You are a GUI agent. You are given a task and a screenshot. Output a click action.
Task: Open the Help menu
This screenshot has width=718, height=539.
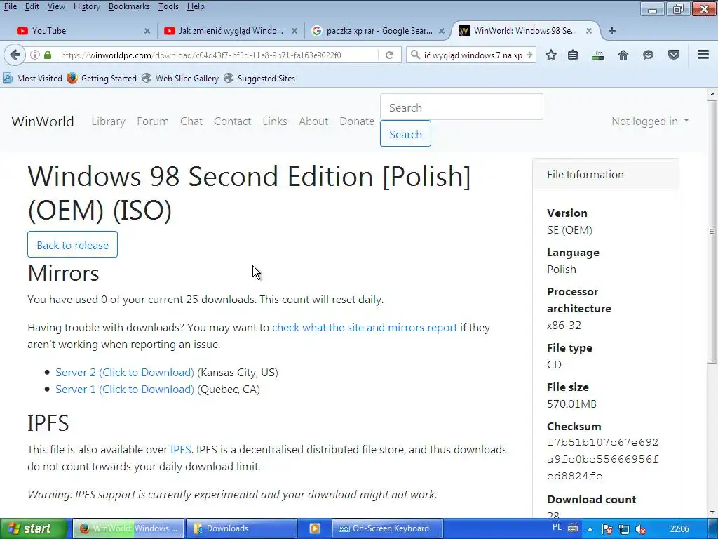coord(196,6)
